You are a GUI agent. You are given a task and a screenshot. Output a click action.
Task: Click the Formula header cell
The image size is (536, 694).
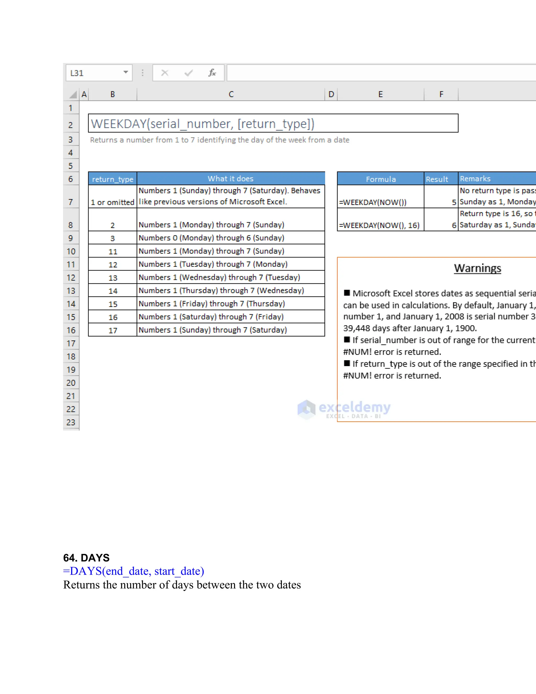coord(380,179)
